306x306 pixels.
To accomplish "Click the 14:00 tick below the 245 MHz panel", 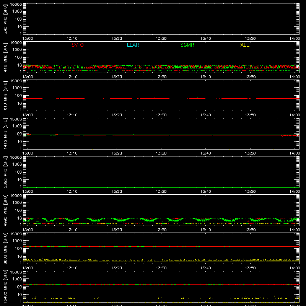I will [295, 39].
